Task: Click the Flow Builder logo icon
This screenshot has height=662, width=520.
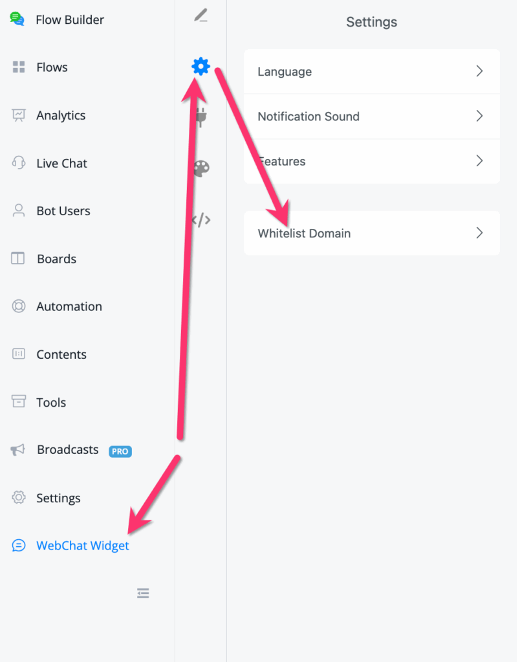Action: [17, 19]
